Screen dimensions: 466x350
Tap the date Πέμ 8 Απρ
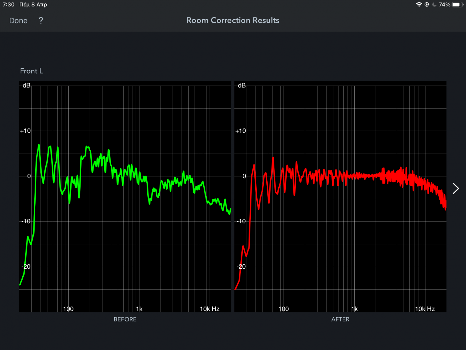click(x=33, y=5)
